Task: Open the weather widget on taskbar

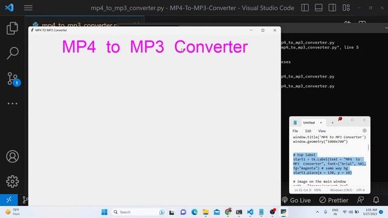Action: 12,212
